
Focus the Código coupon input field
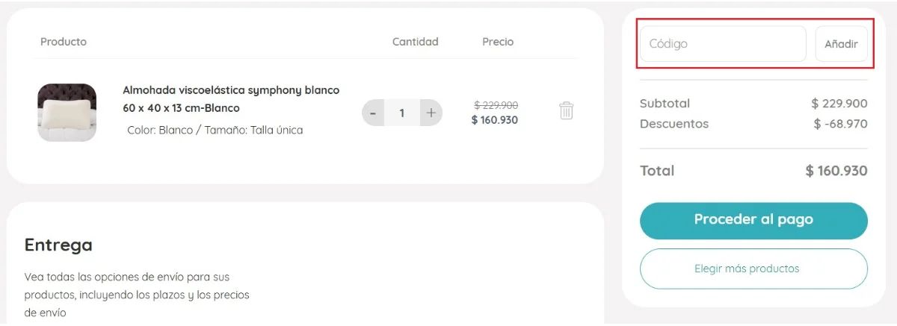[722, 44]
